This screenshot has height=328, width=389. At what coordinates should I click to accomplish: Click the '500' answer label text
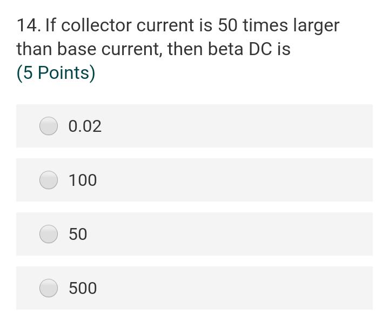pyautogui.click(x=83, y=288)
